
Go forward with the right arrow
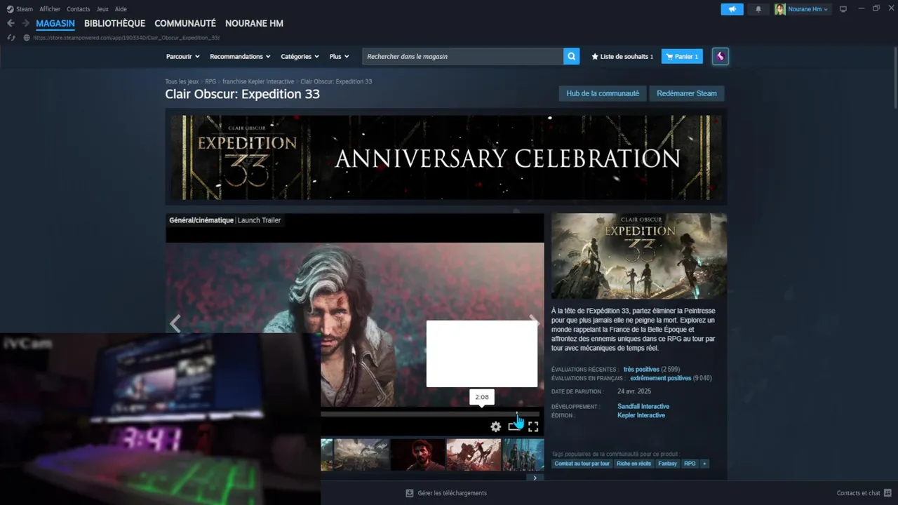click(x=25, y=23)
